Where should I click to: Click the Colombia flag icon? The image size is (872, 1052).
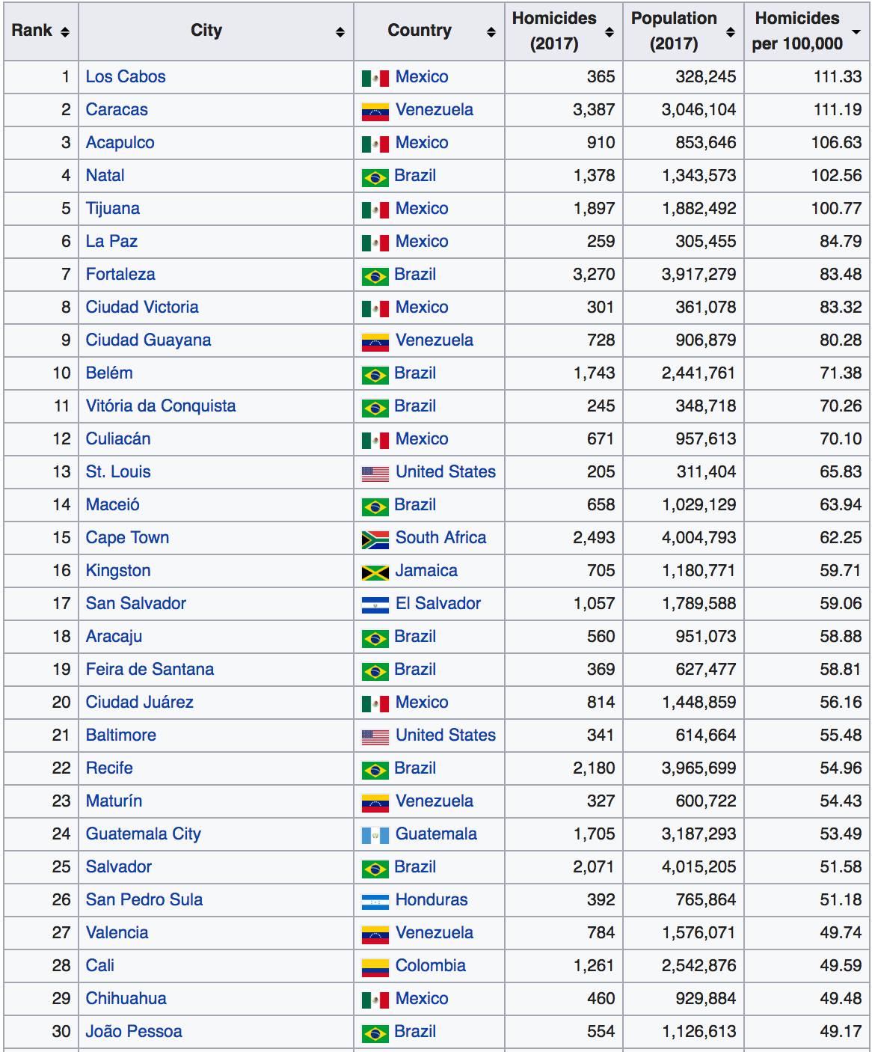pyautogui.click(x=375, y=967)
